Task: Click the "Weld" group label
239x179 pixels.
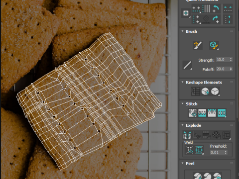Action: (x=188, y=142)
